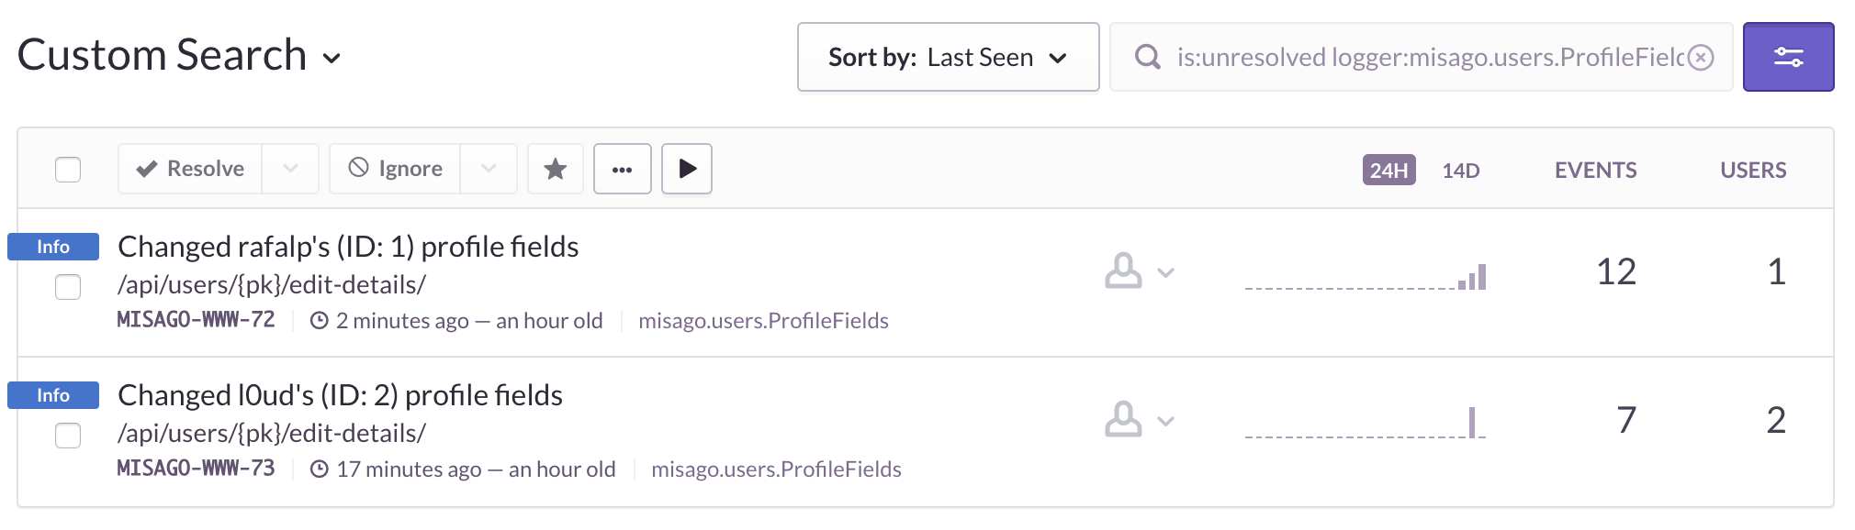
Task: Open the purple search filters button
Action: pos(1788,57)
